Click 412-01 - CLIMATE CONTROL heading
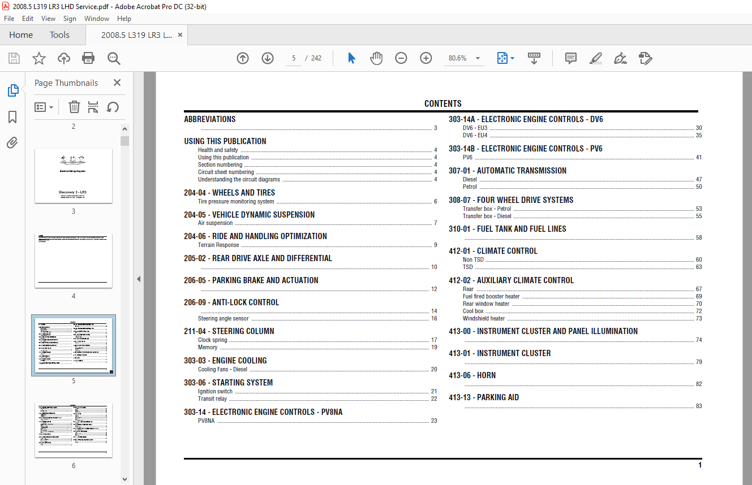Screen dimensions: 752x485 click(x=493, y=251)
